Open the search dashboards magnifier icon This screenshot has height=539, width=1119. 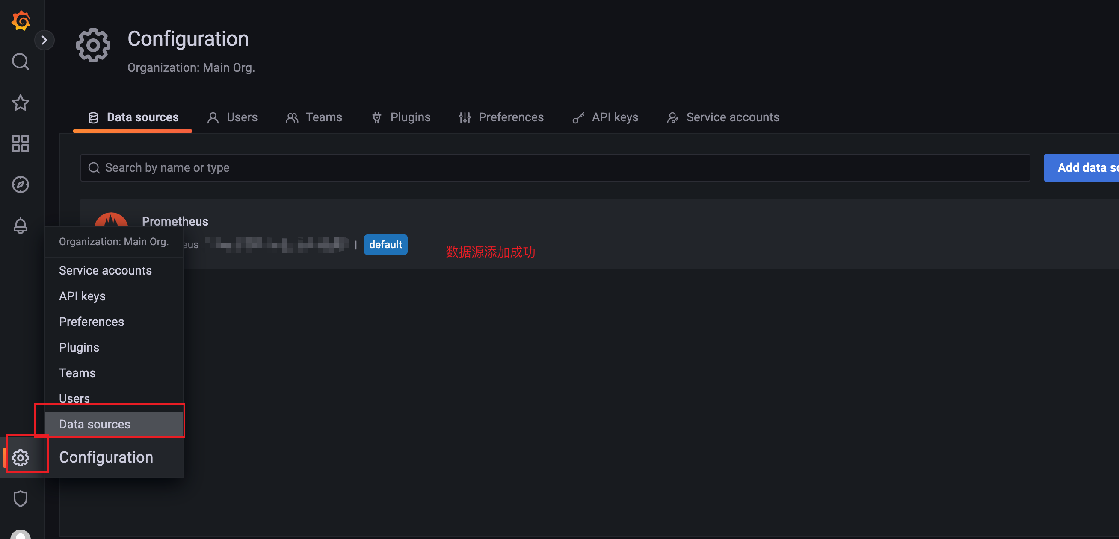(21, 62)
